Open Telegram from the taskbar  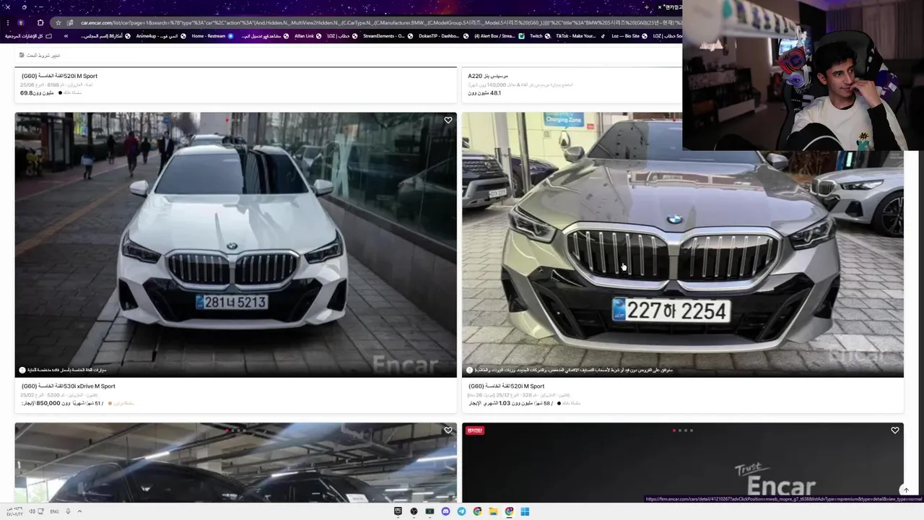[x=461, y=511]
